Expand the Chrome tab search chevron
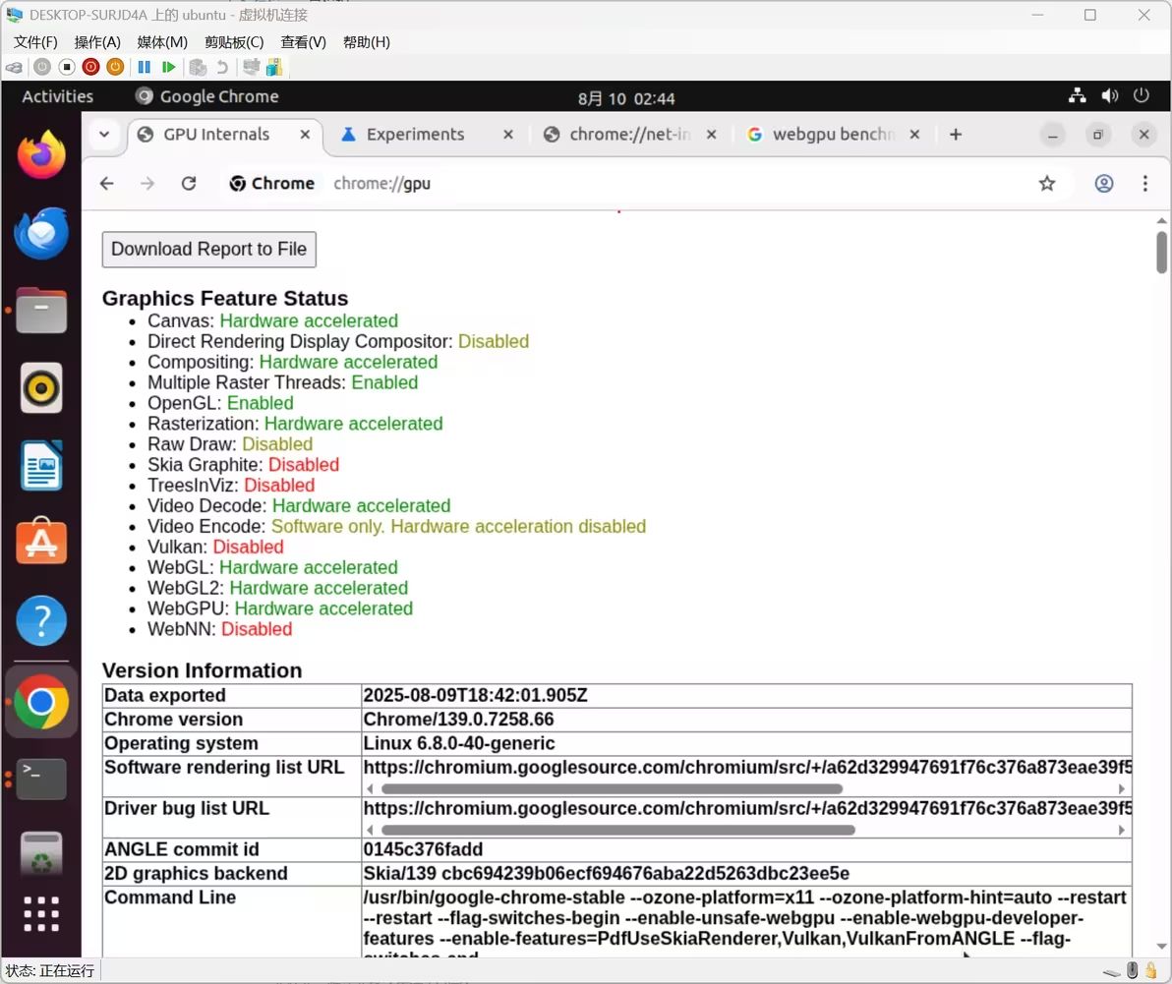The width and height of the screenshot is (1172, 984). pos(104,135)
